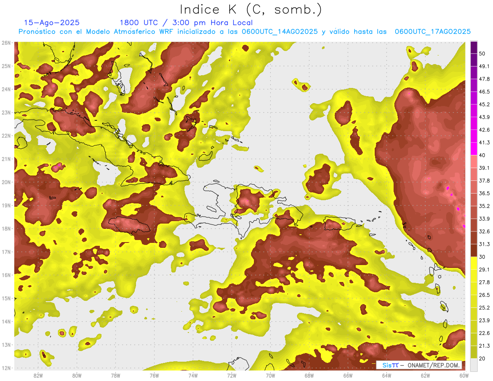Click the color bar value '45.2'

pyautogui.click(x=484, y=104)
